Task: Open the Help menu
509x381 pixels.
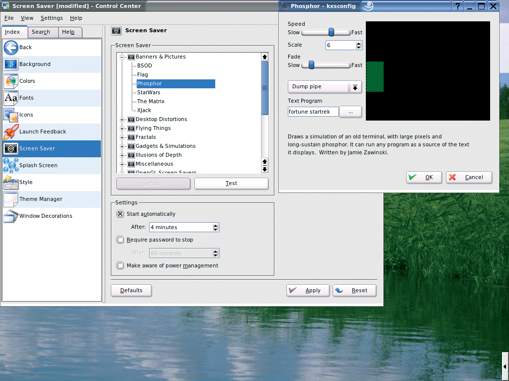Action: (x=76, y=18)
